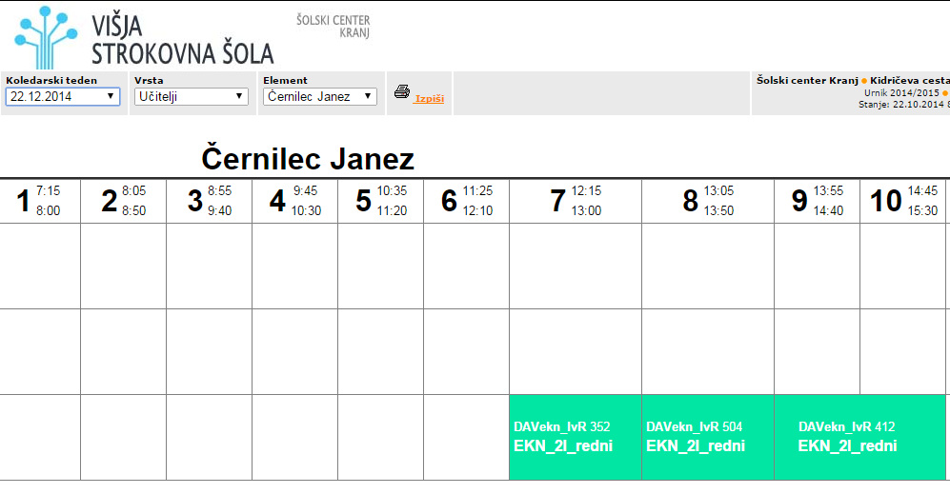Click period 6 header 11:25–12:10
The image size is (950, 494).
(467, 201)
